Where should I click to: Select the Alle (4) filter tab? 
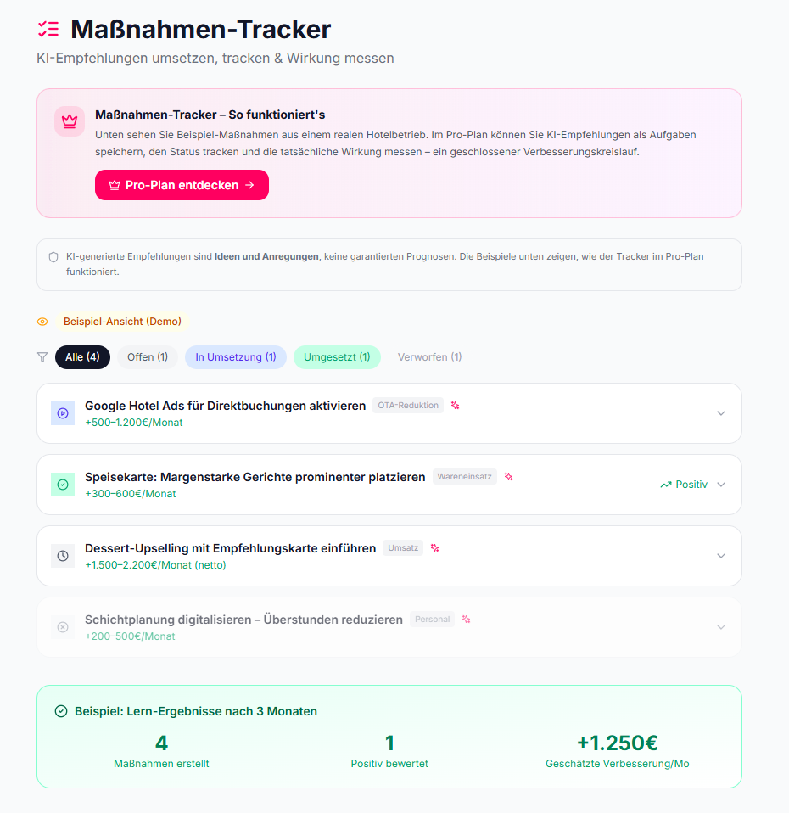click(83, 357)
